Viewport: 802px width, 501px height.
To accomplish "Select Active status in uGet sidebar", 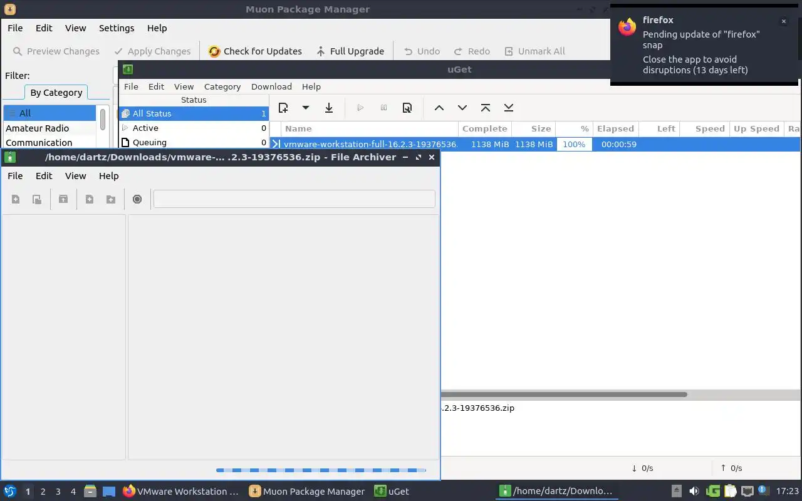I will pos(194,128).
